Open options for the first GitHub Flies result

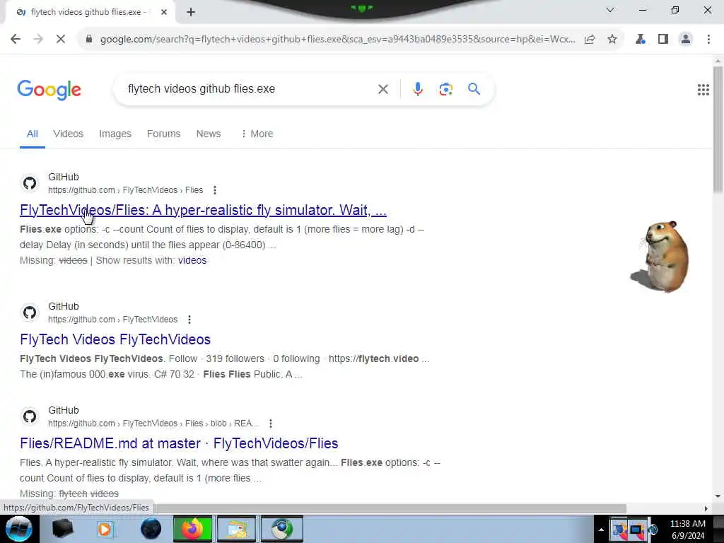click(215, 190)
